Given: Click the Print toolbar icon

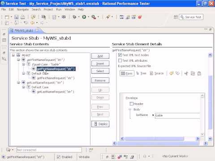Looking at the screenshot, I should tap(22, 17).
